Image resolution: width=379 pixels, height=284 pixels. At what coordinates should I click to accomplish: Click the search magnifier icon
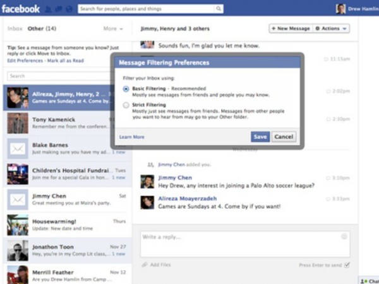219,9
